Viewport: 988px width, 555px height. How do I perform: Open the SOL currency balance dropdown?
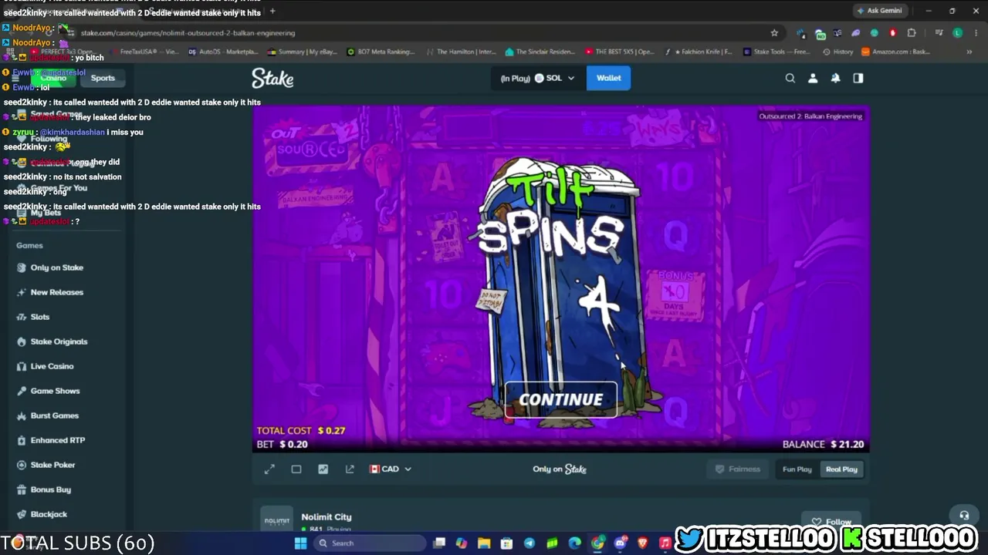[x=537, y=78]
